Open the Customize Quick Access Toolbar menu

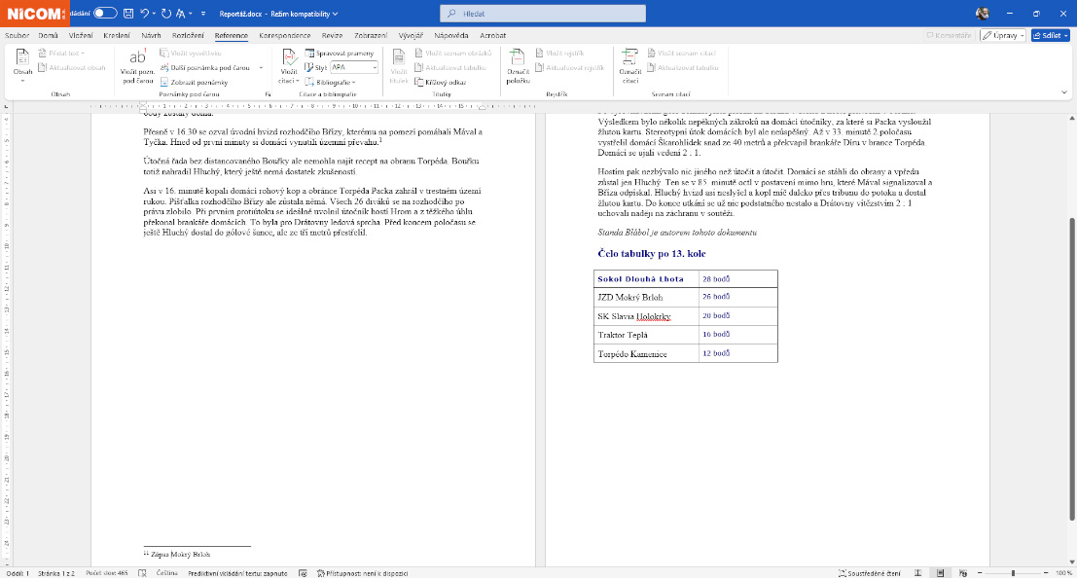[x=203, y=14]
